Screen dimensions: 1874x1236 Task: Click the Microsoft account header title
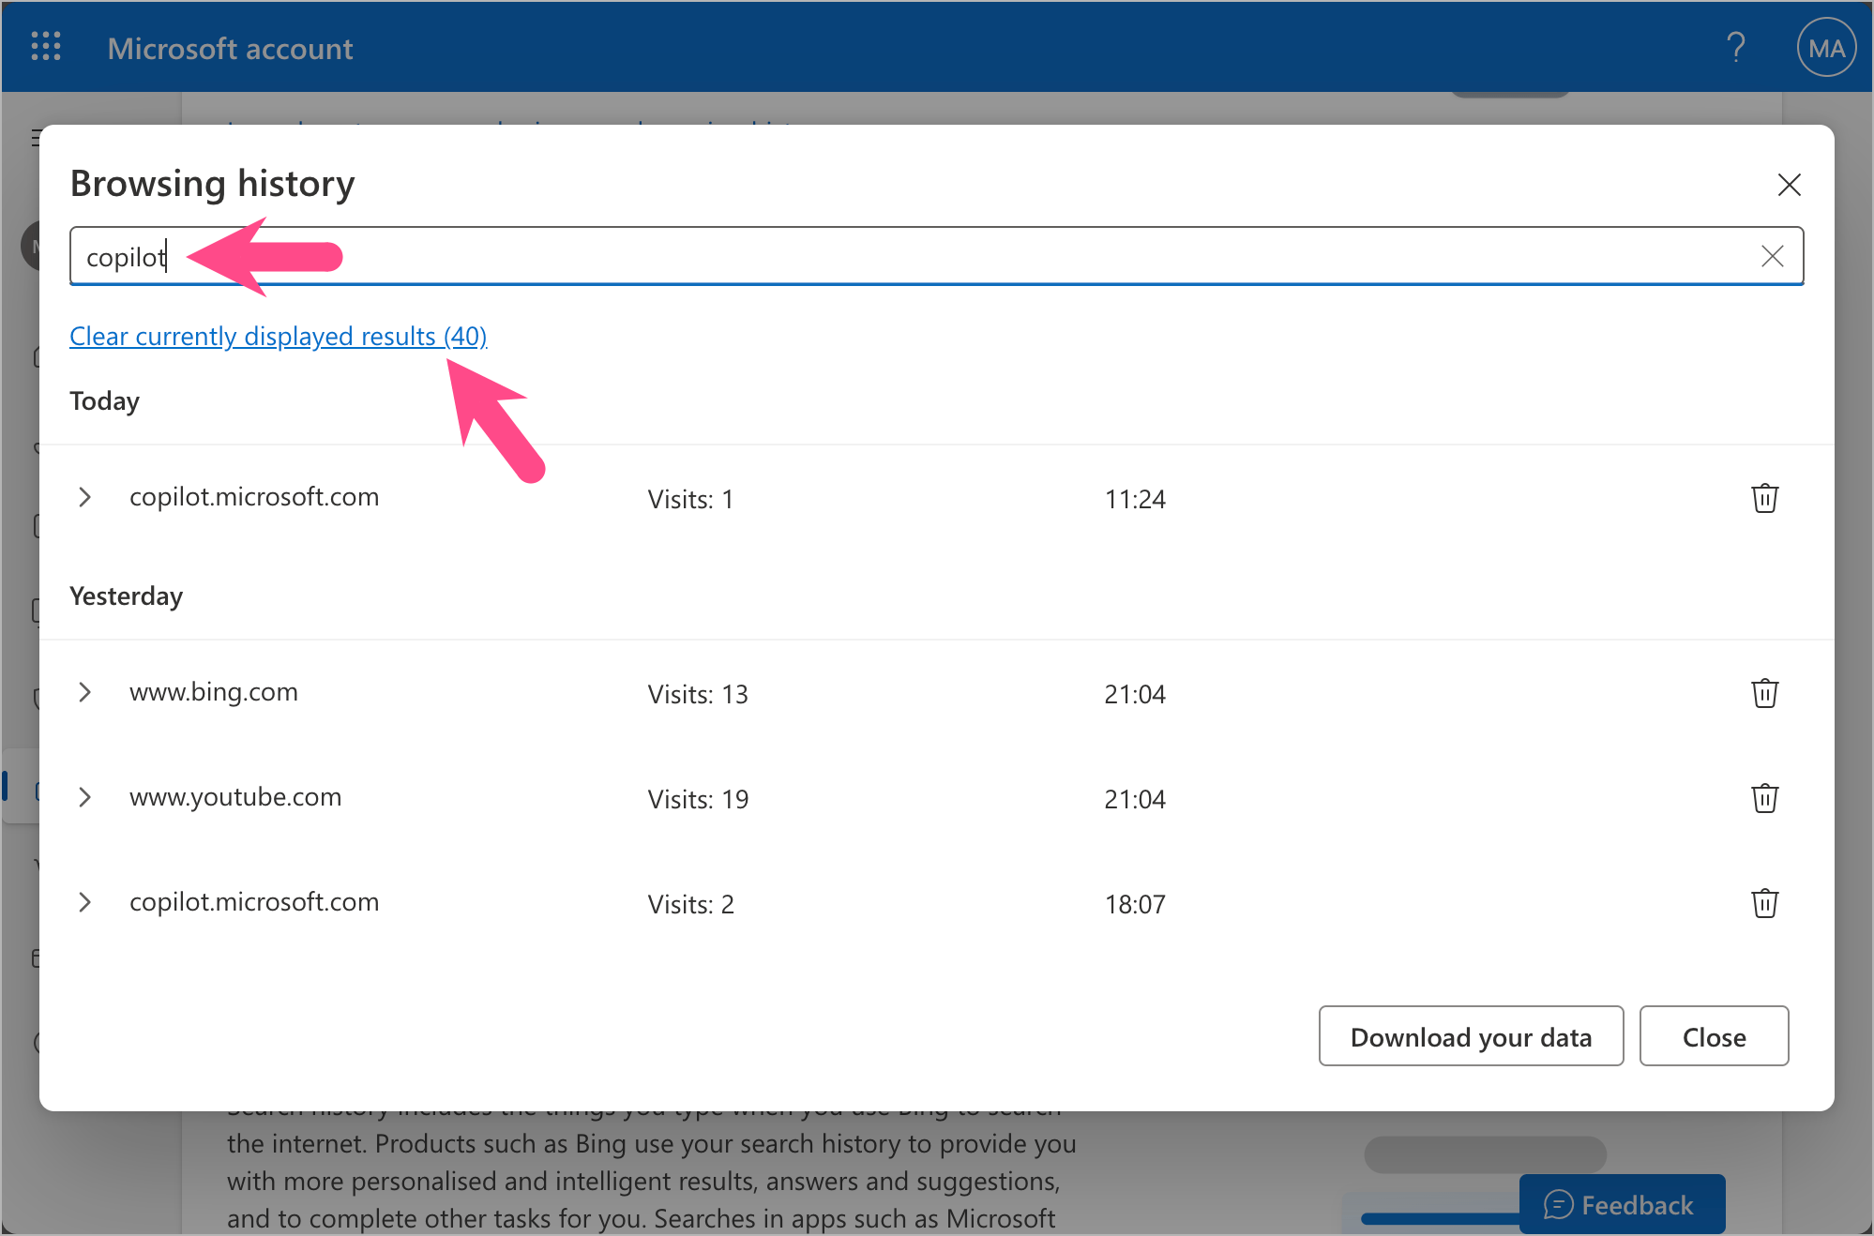click(x=230, y=49)
